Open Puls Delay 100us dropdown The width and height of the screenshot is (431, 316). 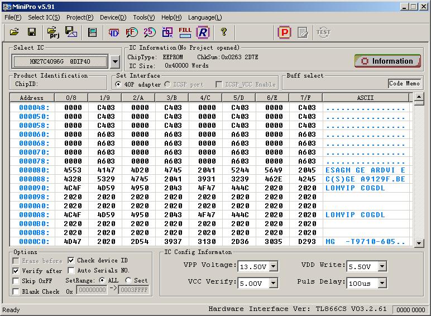click(x=382, y=283)
